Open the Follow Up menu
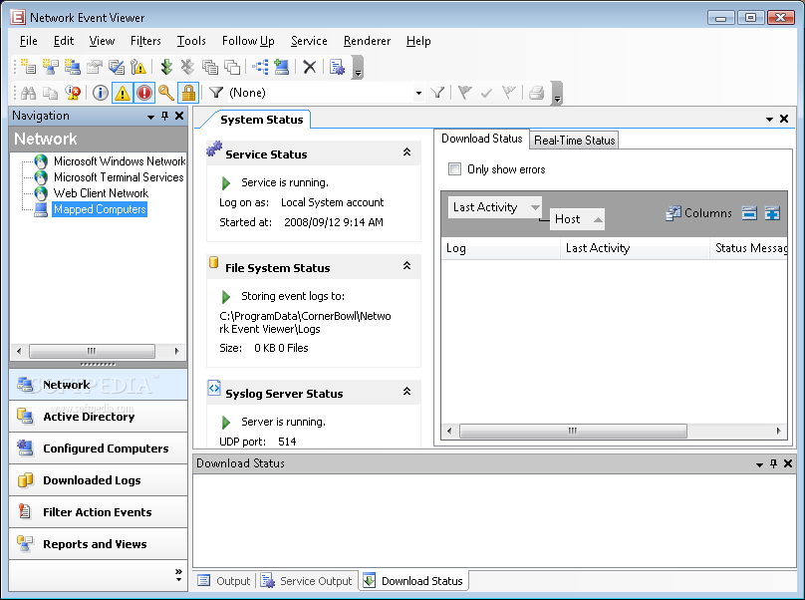Viewport: 805px width, 600px height. click(248, 41)
